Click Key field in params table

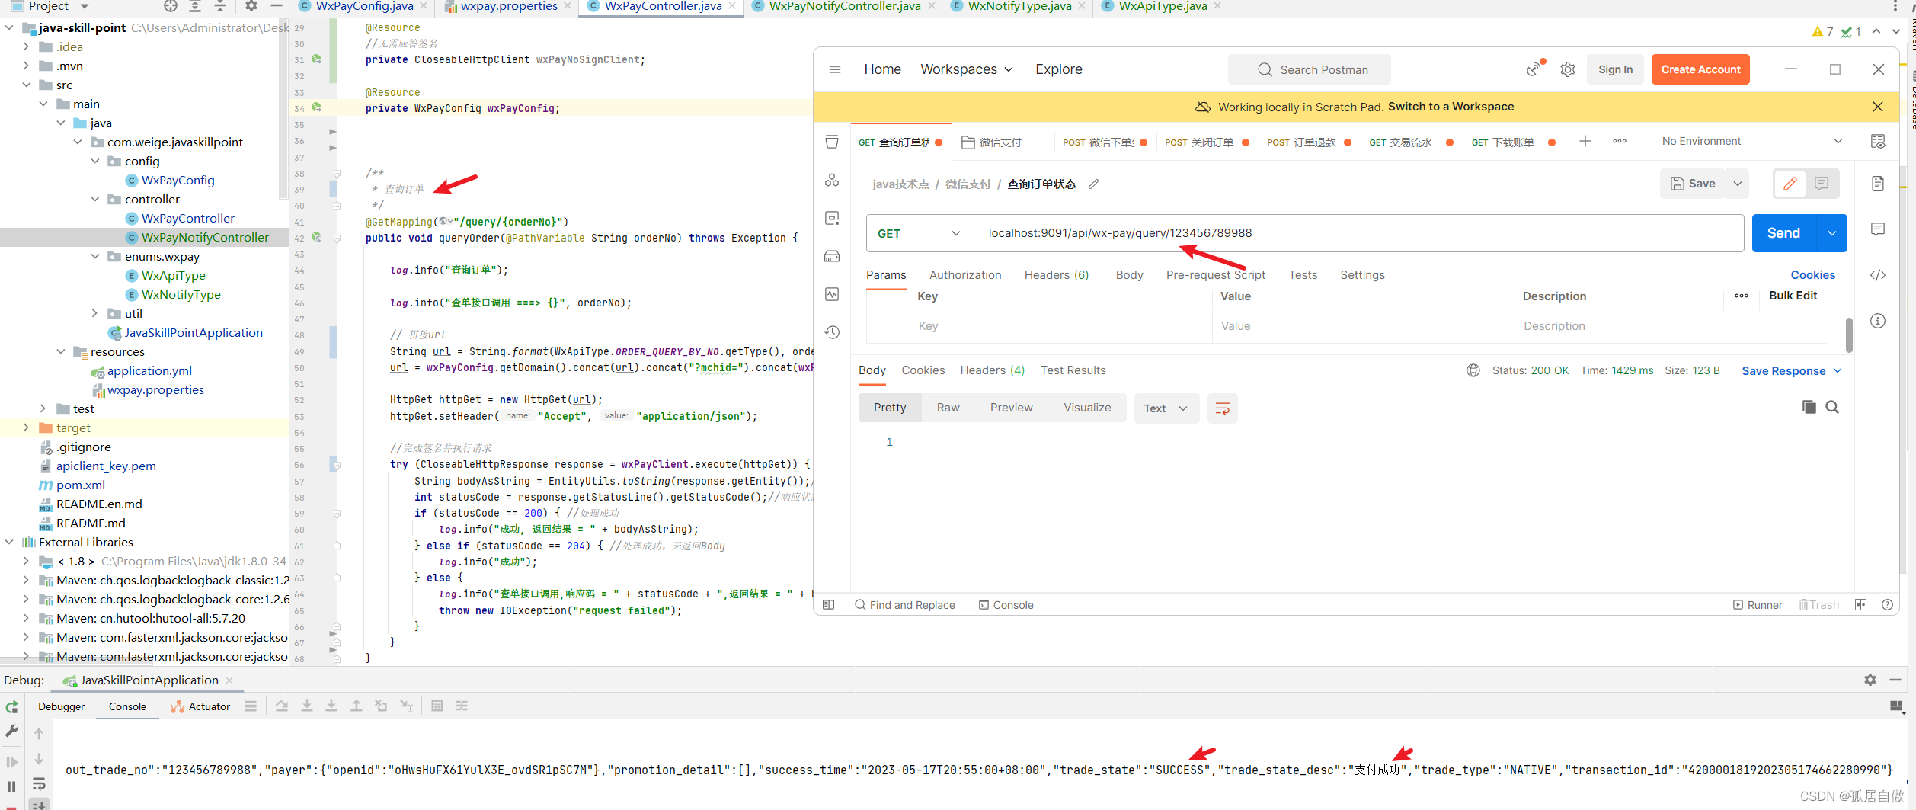click(x=1060, y=326)
